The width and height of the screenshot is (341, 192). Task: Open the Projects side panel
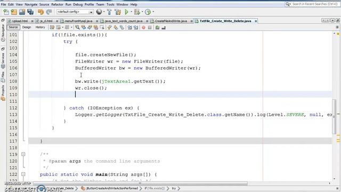click(x=3, y=93)
